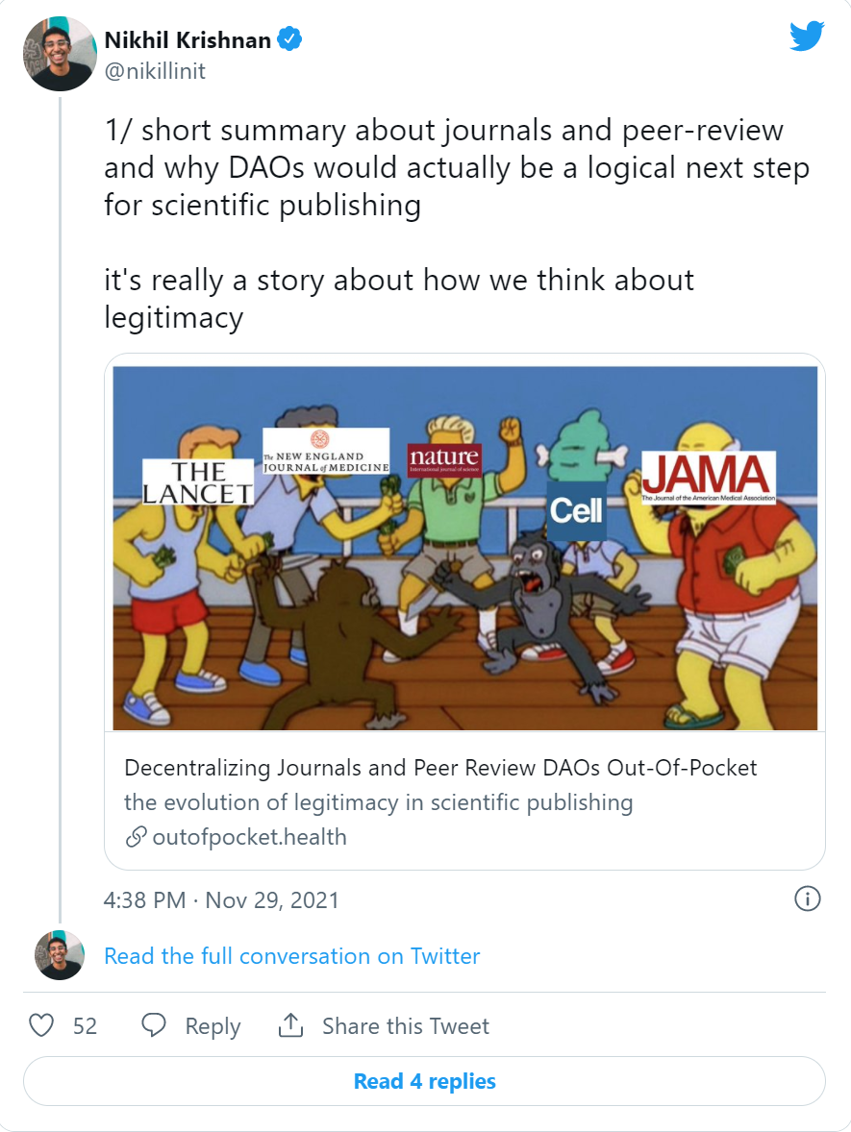Click the Nikhil Krishnan display name
Image resolution: width=851 pixels, height=1132 pixels.
pos(188,39)
